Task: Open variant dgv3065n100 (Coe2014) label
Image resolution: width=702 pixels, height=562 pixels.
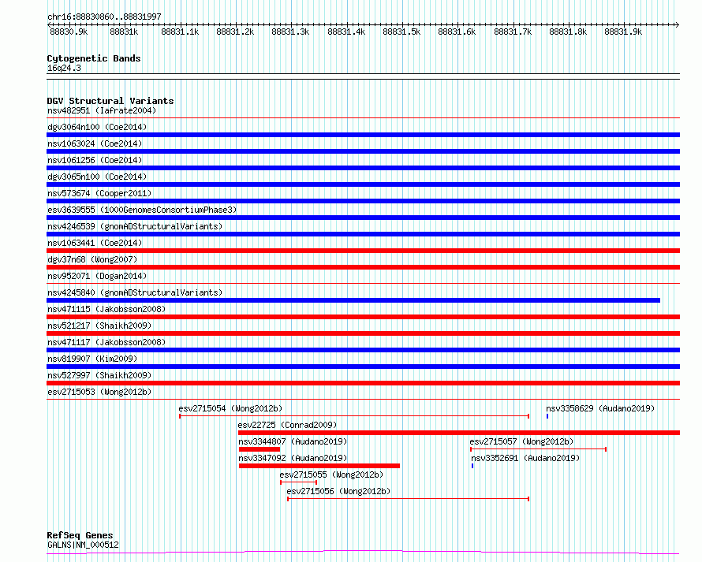Action: click(97, 177)
